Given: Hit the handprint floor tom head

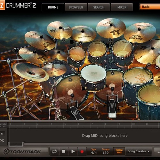Looking at the screenshot, I should (x=138, y=76).
